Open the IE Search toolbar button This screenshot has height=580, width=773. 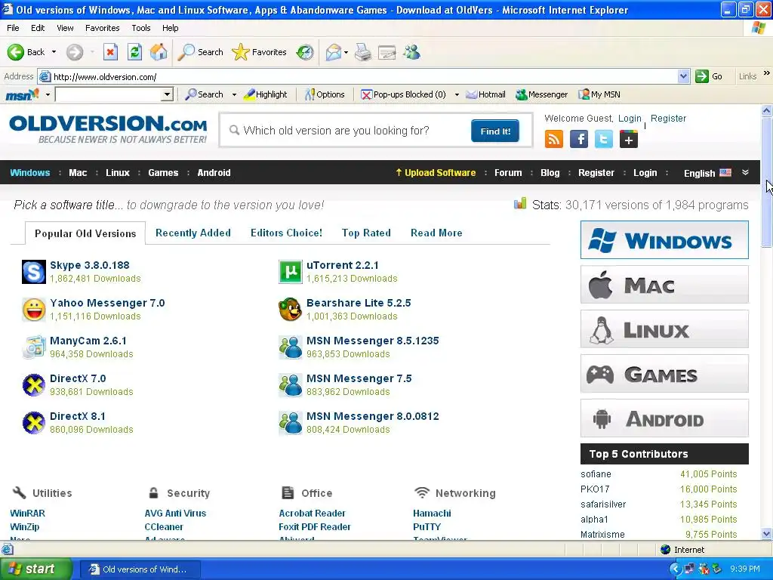[200, 52]
